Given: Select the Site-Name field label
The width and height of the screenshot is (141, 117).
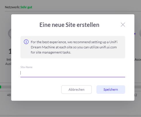Looking at the screenshot, I should (26, 67).
